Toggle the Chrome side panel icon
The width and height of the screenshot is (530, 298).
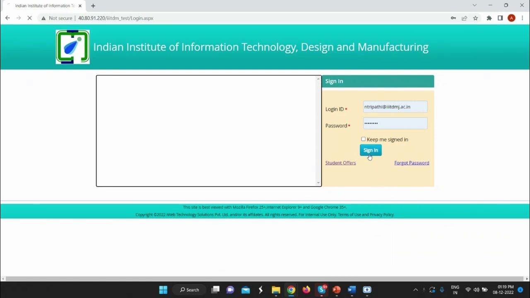coord(500,18)
